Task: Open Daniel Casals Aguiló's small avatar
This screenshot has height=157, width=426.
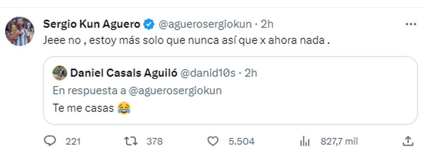Action: click(x=60, y=73)
